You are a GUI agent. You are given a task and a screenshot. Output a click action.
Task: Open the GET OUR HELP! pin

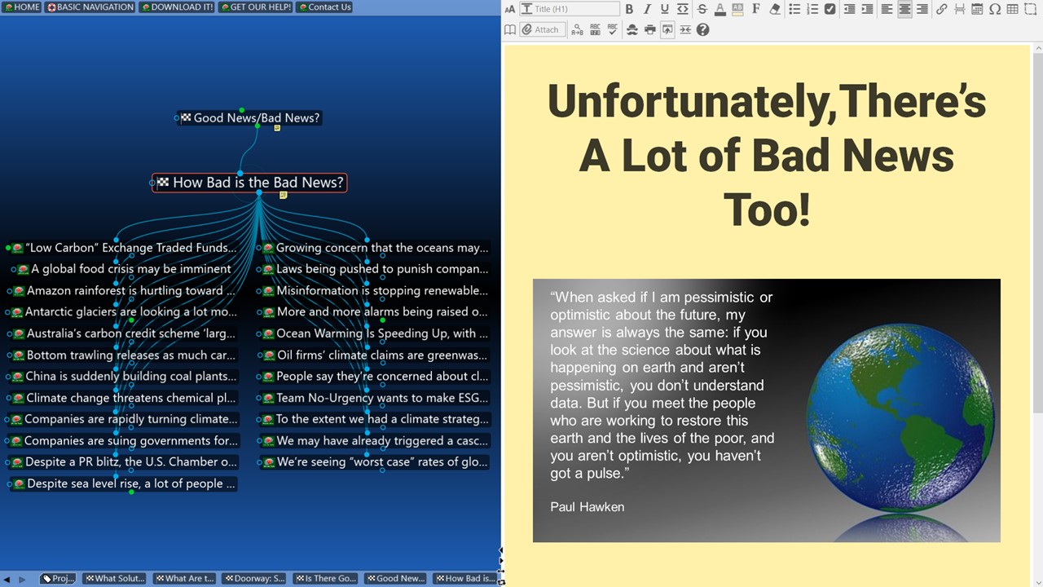tap(255, 7)
